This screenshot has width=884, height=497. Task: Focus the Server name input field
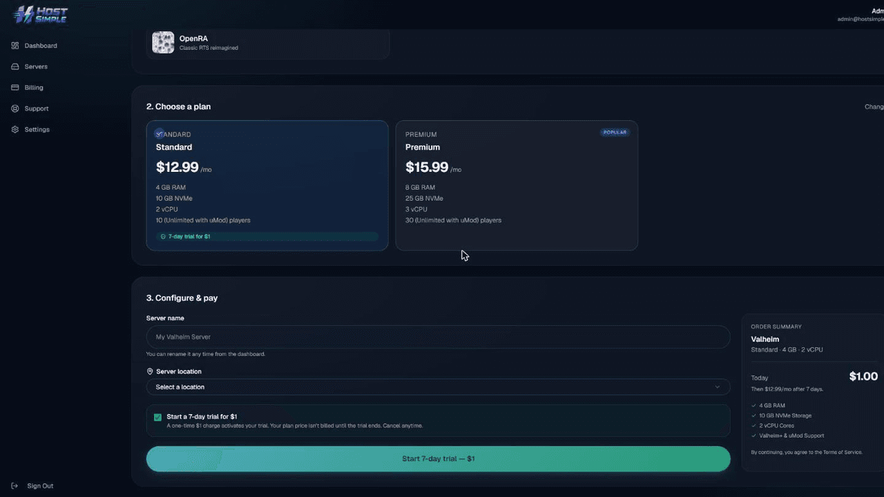pos(438,337)
